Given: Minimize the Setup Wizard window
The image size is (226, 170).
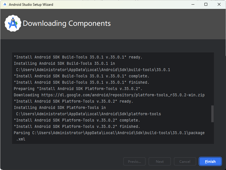Looking at the screenshot, I should [193, 5].
